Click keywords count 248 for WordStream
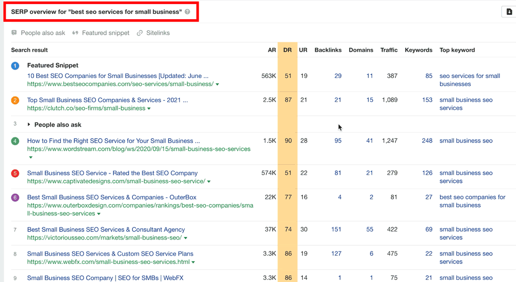Image resolution: width=516 pixels, height=282 pixels. pyautogui.click(x=427, y=140)
